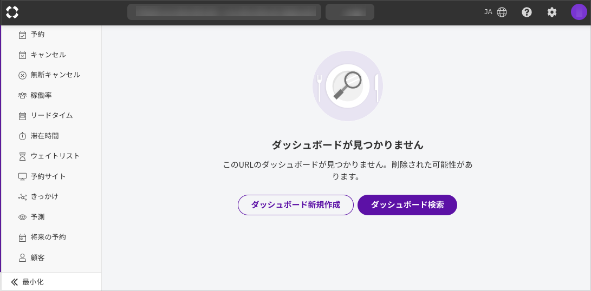This screenshot has height=291, width=591.
Task: Collapse sidebar with 最小化 chevron
Action: coord(15,282)
